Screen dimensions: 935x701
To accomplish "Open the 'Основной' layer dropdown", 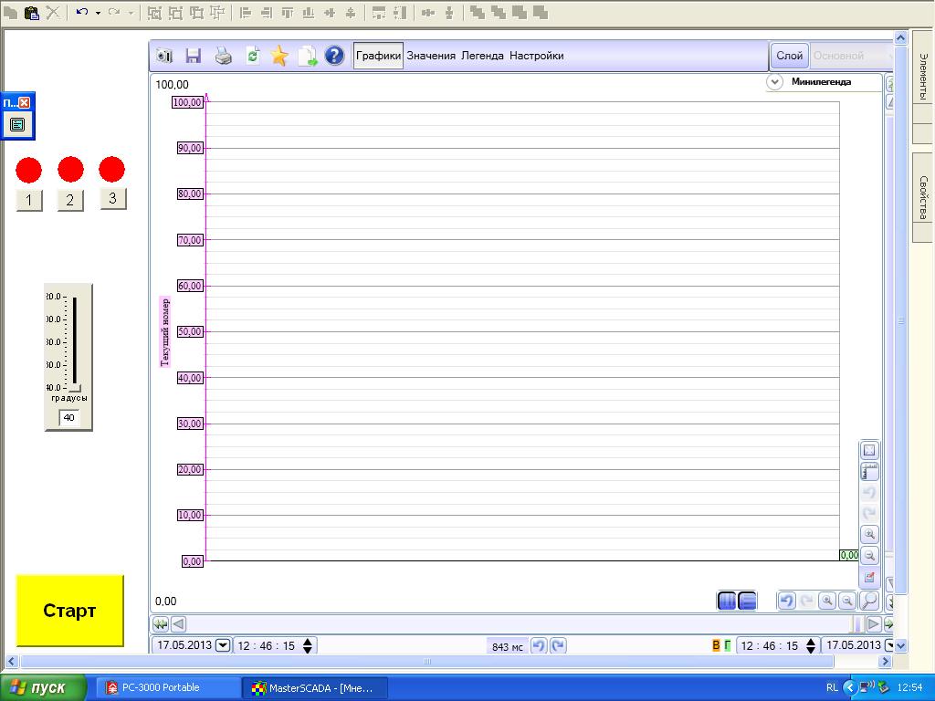I will 849,56.
